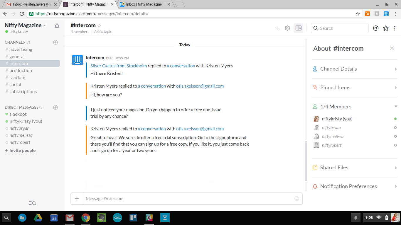This screenshot has width=401, height=225.
Task: Select niftyrobert in the members list
Action: point(332,145)
